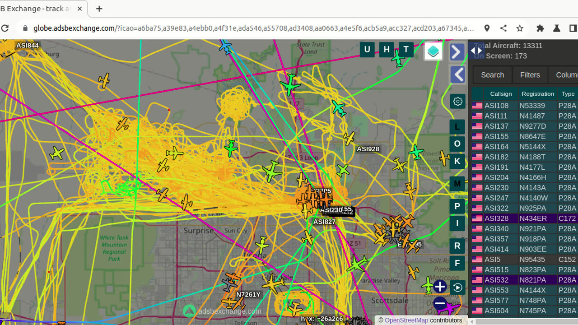Bookmark this page with the star icon
The image size is (578, 325).
click(520, 28)
